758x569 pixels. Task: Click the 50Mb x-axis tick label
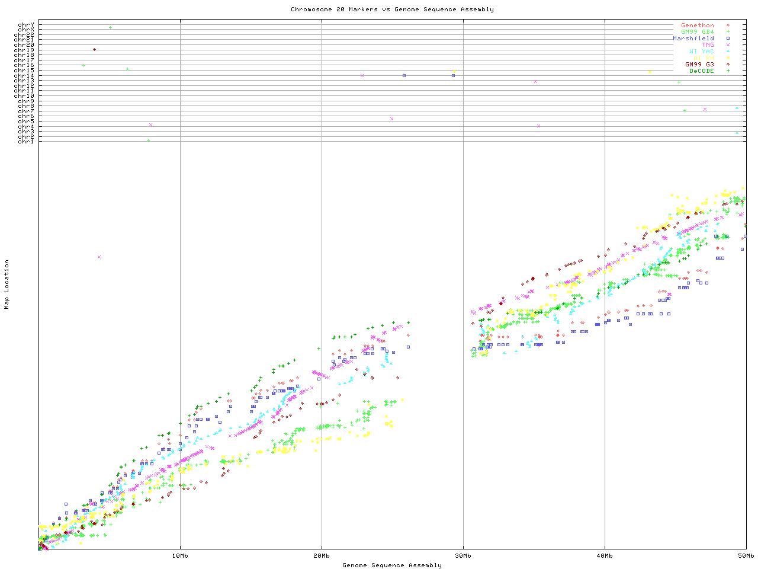[x=746, y=556]
